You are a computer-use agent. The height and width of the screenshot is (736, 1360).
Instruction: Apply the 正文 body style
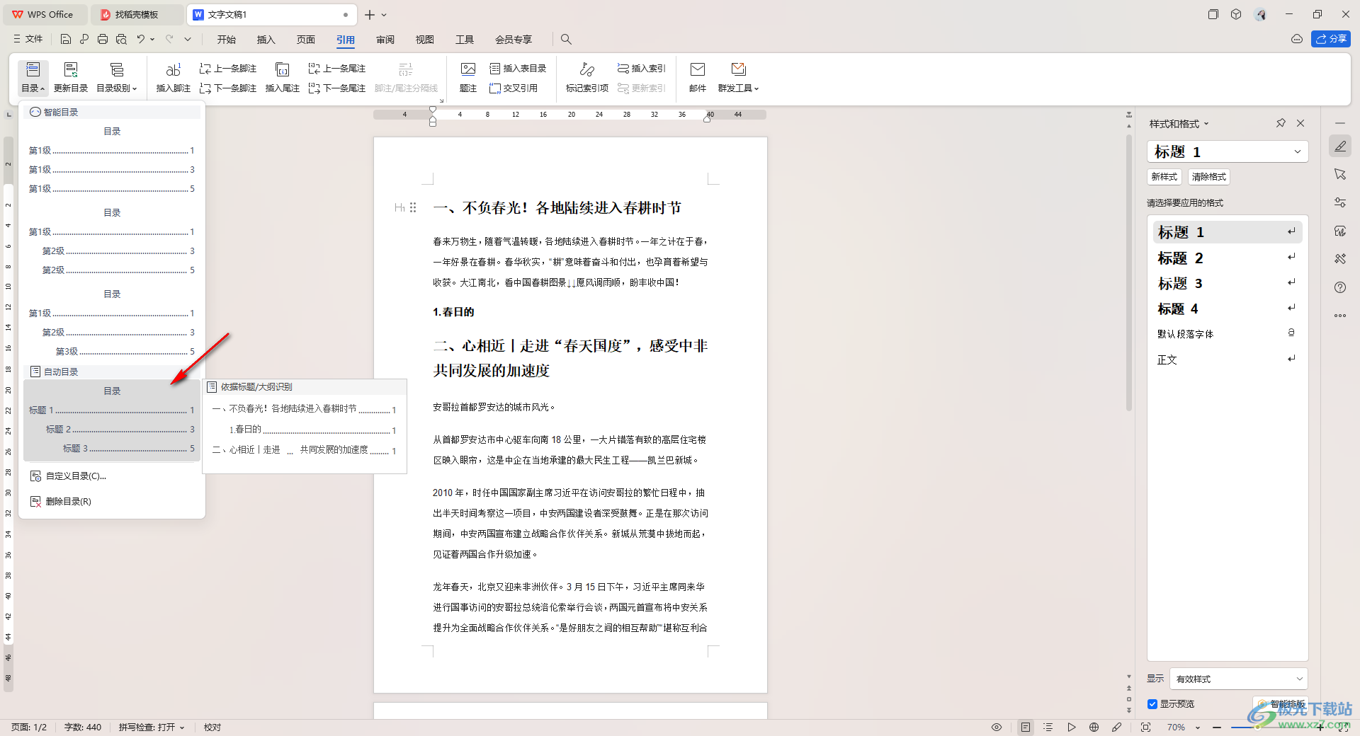[1228, 360]
